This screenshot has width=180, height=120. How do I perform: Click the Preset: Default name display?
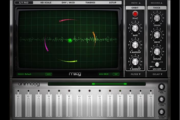(x=25, y=74)
